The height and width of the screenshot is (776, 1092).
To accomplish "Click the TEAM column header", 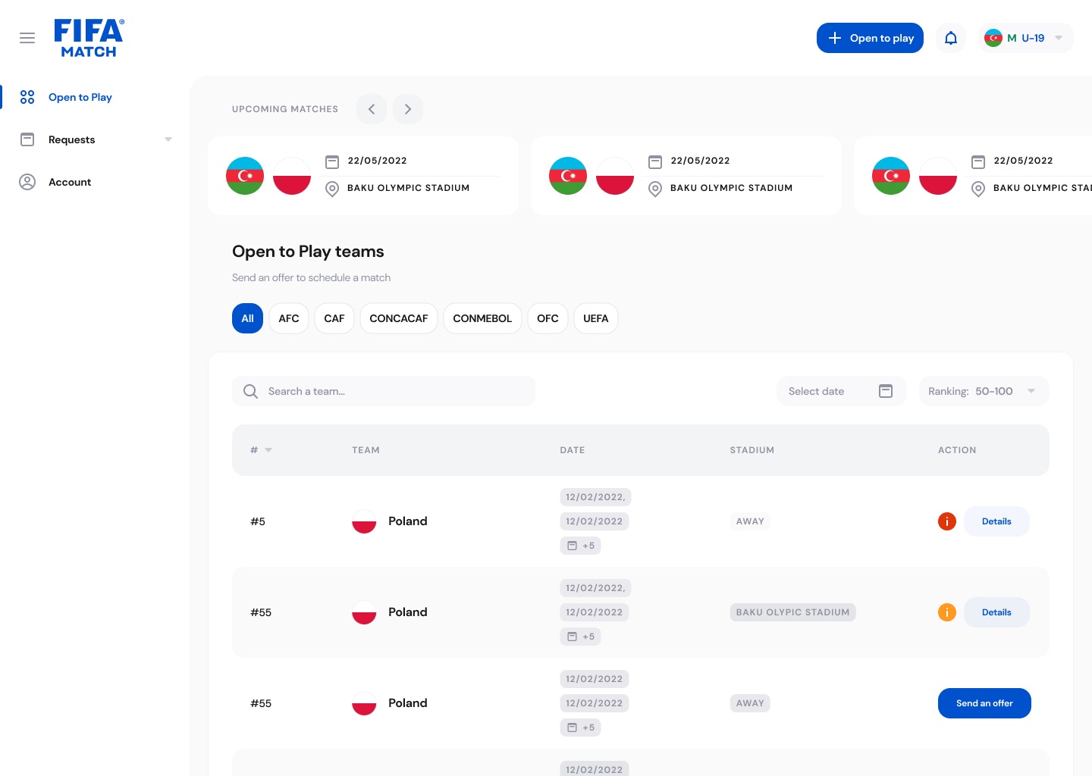I will pos(366,450).
